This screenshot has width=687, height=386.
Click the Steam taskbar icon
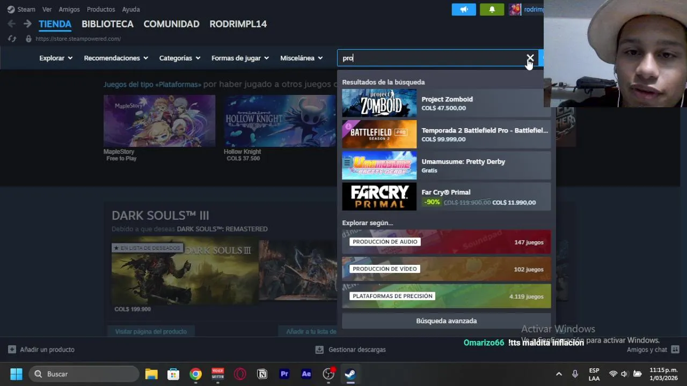click(350, 374)
